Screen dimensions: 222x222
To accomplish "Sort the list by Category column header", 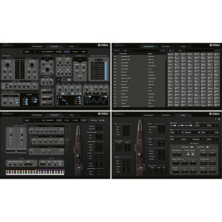I will 150,54.
